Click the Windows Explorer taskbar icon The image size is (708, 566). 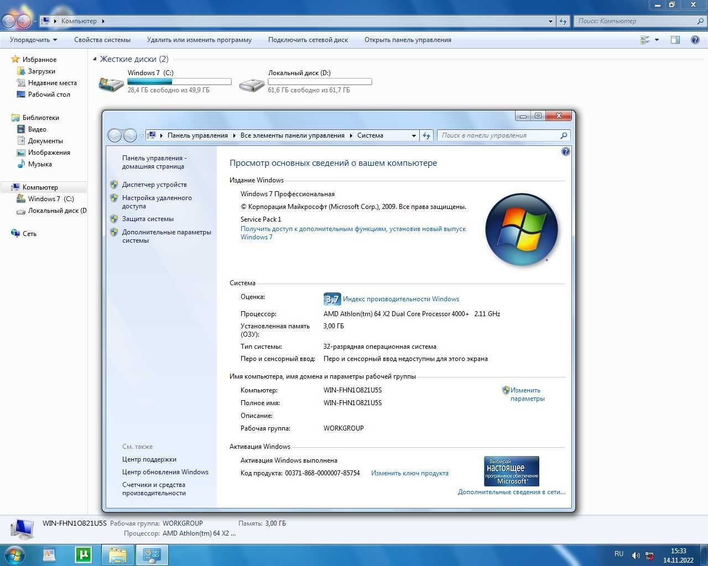pos(118,554)
